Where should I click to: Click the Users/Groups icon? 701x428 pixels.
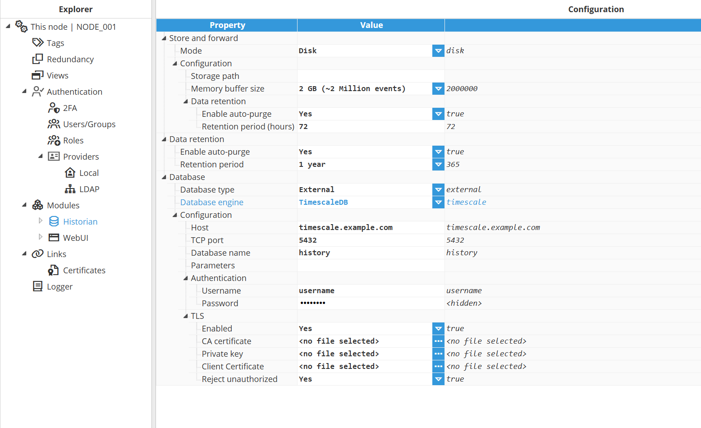[x=54, y=124]
